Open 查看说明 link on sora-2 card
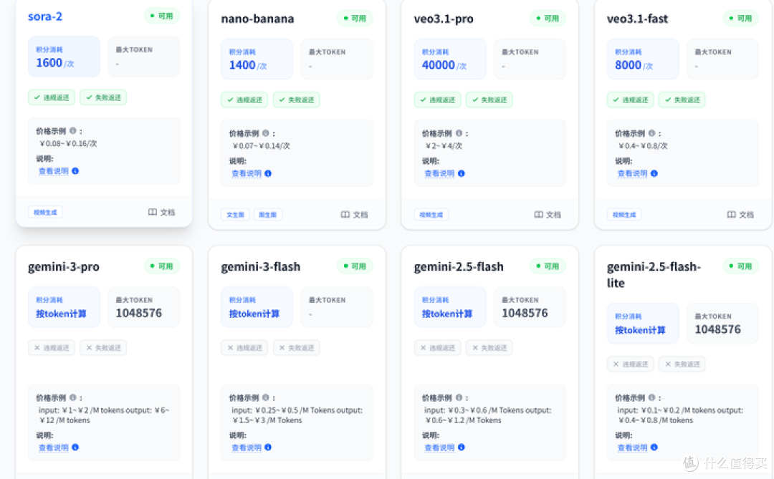Image resolution: width=774 pixels, height=479 pixels. (x=53, y=171)
